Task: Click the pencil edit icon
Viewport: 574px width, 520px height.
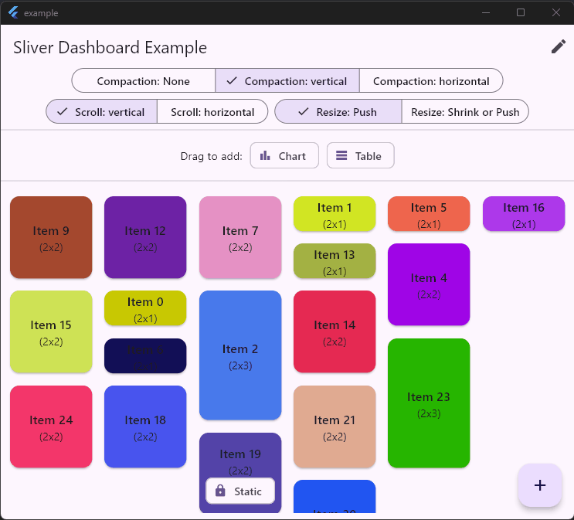Action: point(559,47)
